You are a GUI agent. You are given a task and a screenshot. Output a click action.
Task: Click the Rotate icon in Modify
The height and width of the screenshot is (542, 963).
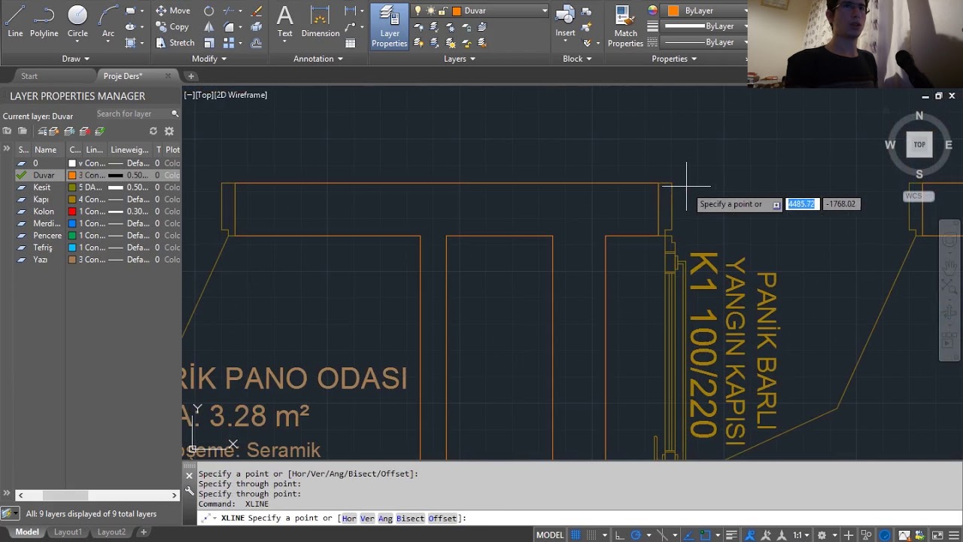[x=209, y=11]
